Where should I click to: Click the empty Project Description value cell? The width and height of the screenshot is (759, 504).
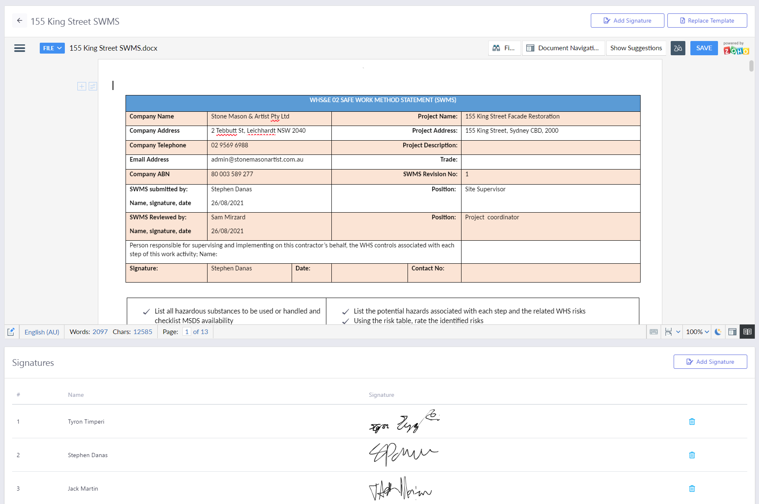[x=551, y=147]
